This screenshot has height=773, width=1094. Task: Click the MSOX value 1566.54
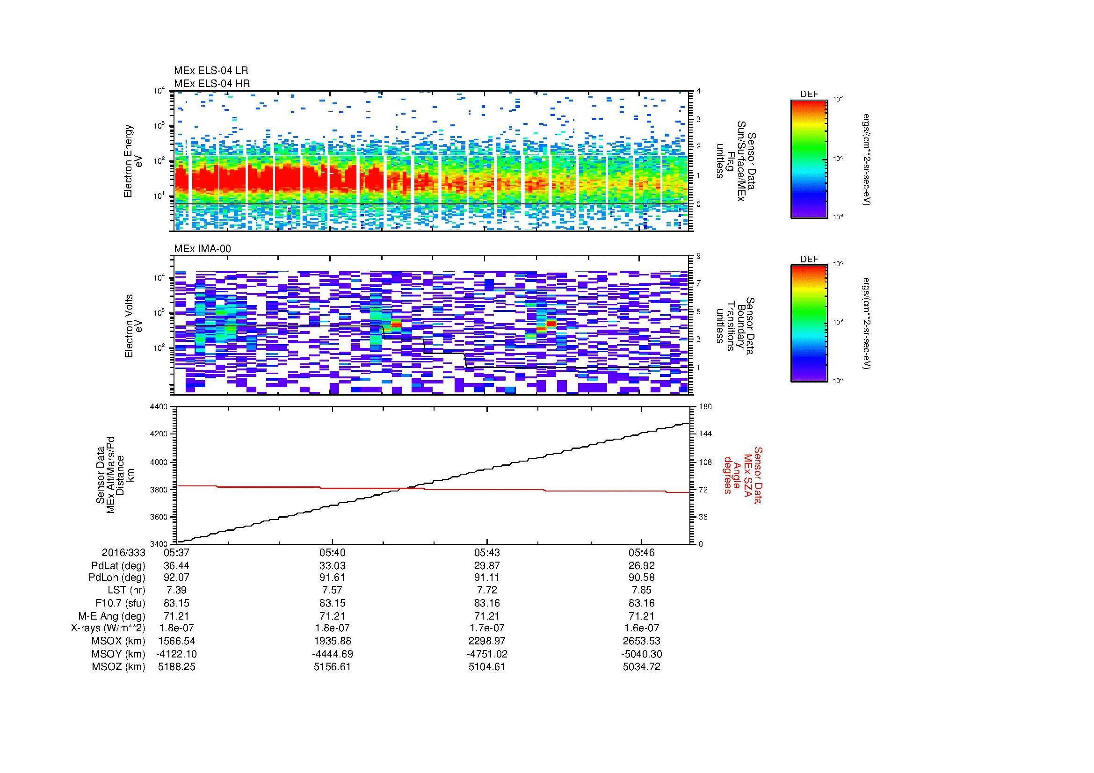177,641
